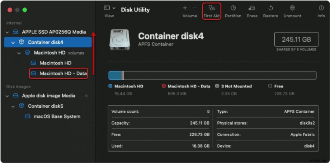The image size is (330, 163).
Task: Collapse the Container disk5 tree chevron
Action: 13,106
